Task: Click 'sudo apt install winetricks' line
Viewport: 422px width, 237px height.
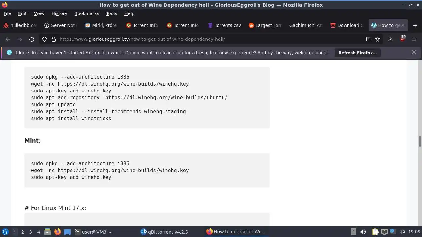Action: point(71,118)
